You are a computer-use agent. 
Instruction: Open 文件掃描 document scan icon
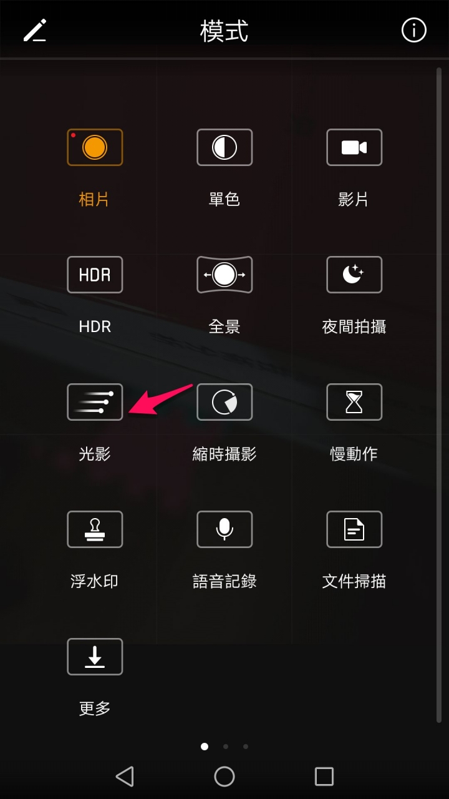pyautogui.click(x=354, y=529)
